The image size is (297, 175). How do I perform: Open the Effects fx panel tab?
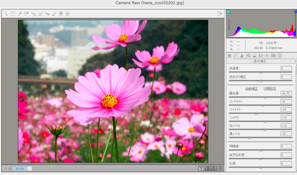(x=267, y=56)
